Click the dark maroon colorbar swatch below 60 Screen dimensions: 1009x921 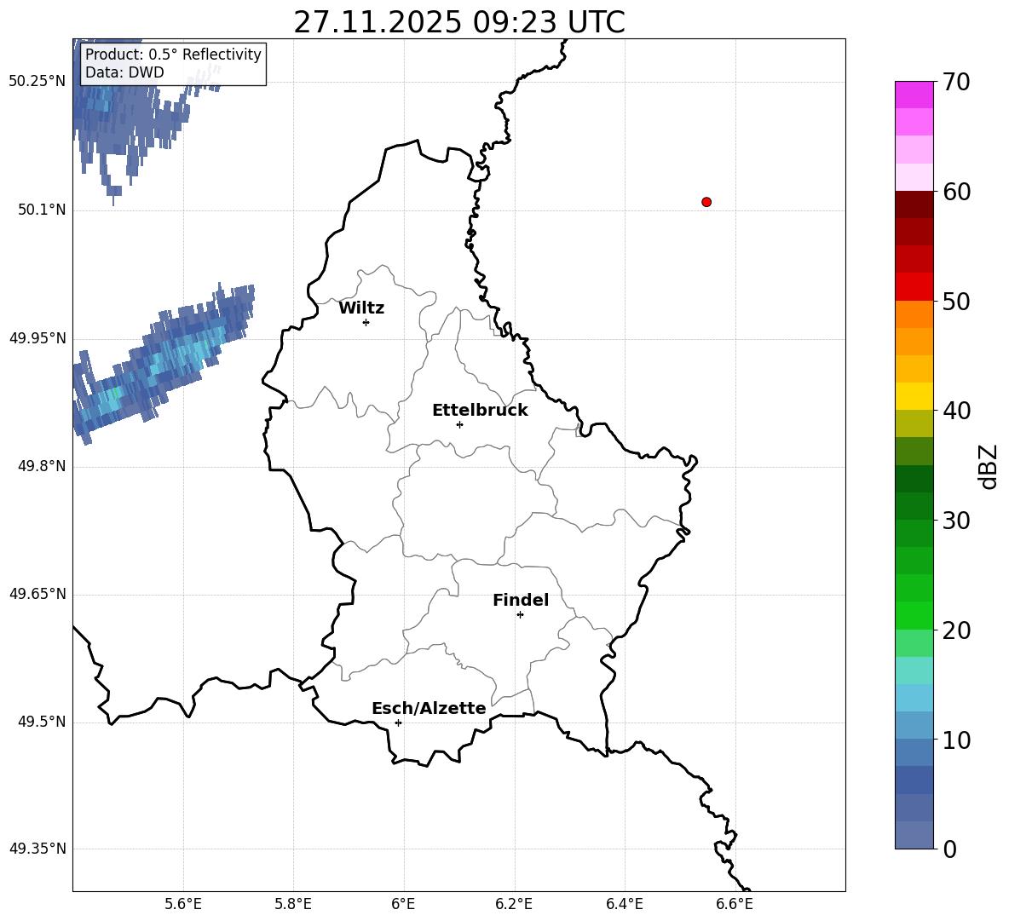tap(914, 204)
